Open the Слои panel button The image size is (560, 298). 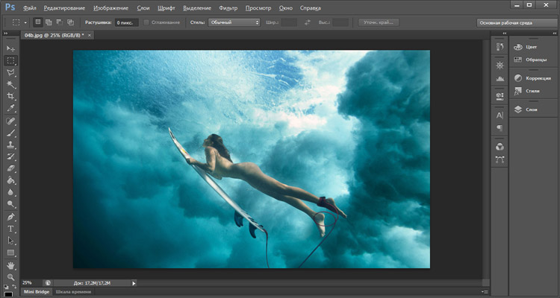(526, 110)
